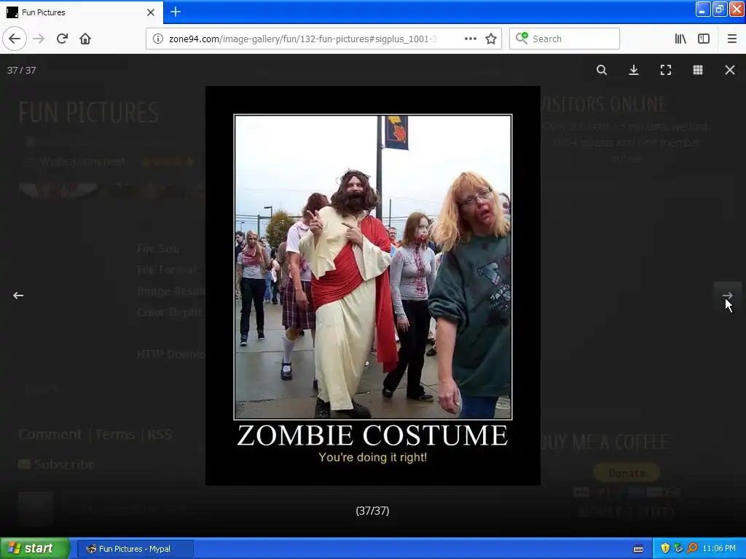Screen dimensions: 746x559
Task: Click the Zombie Costume picture
Action: point(373,285)
